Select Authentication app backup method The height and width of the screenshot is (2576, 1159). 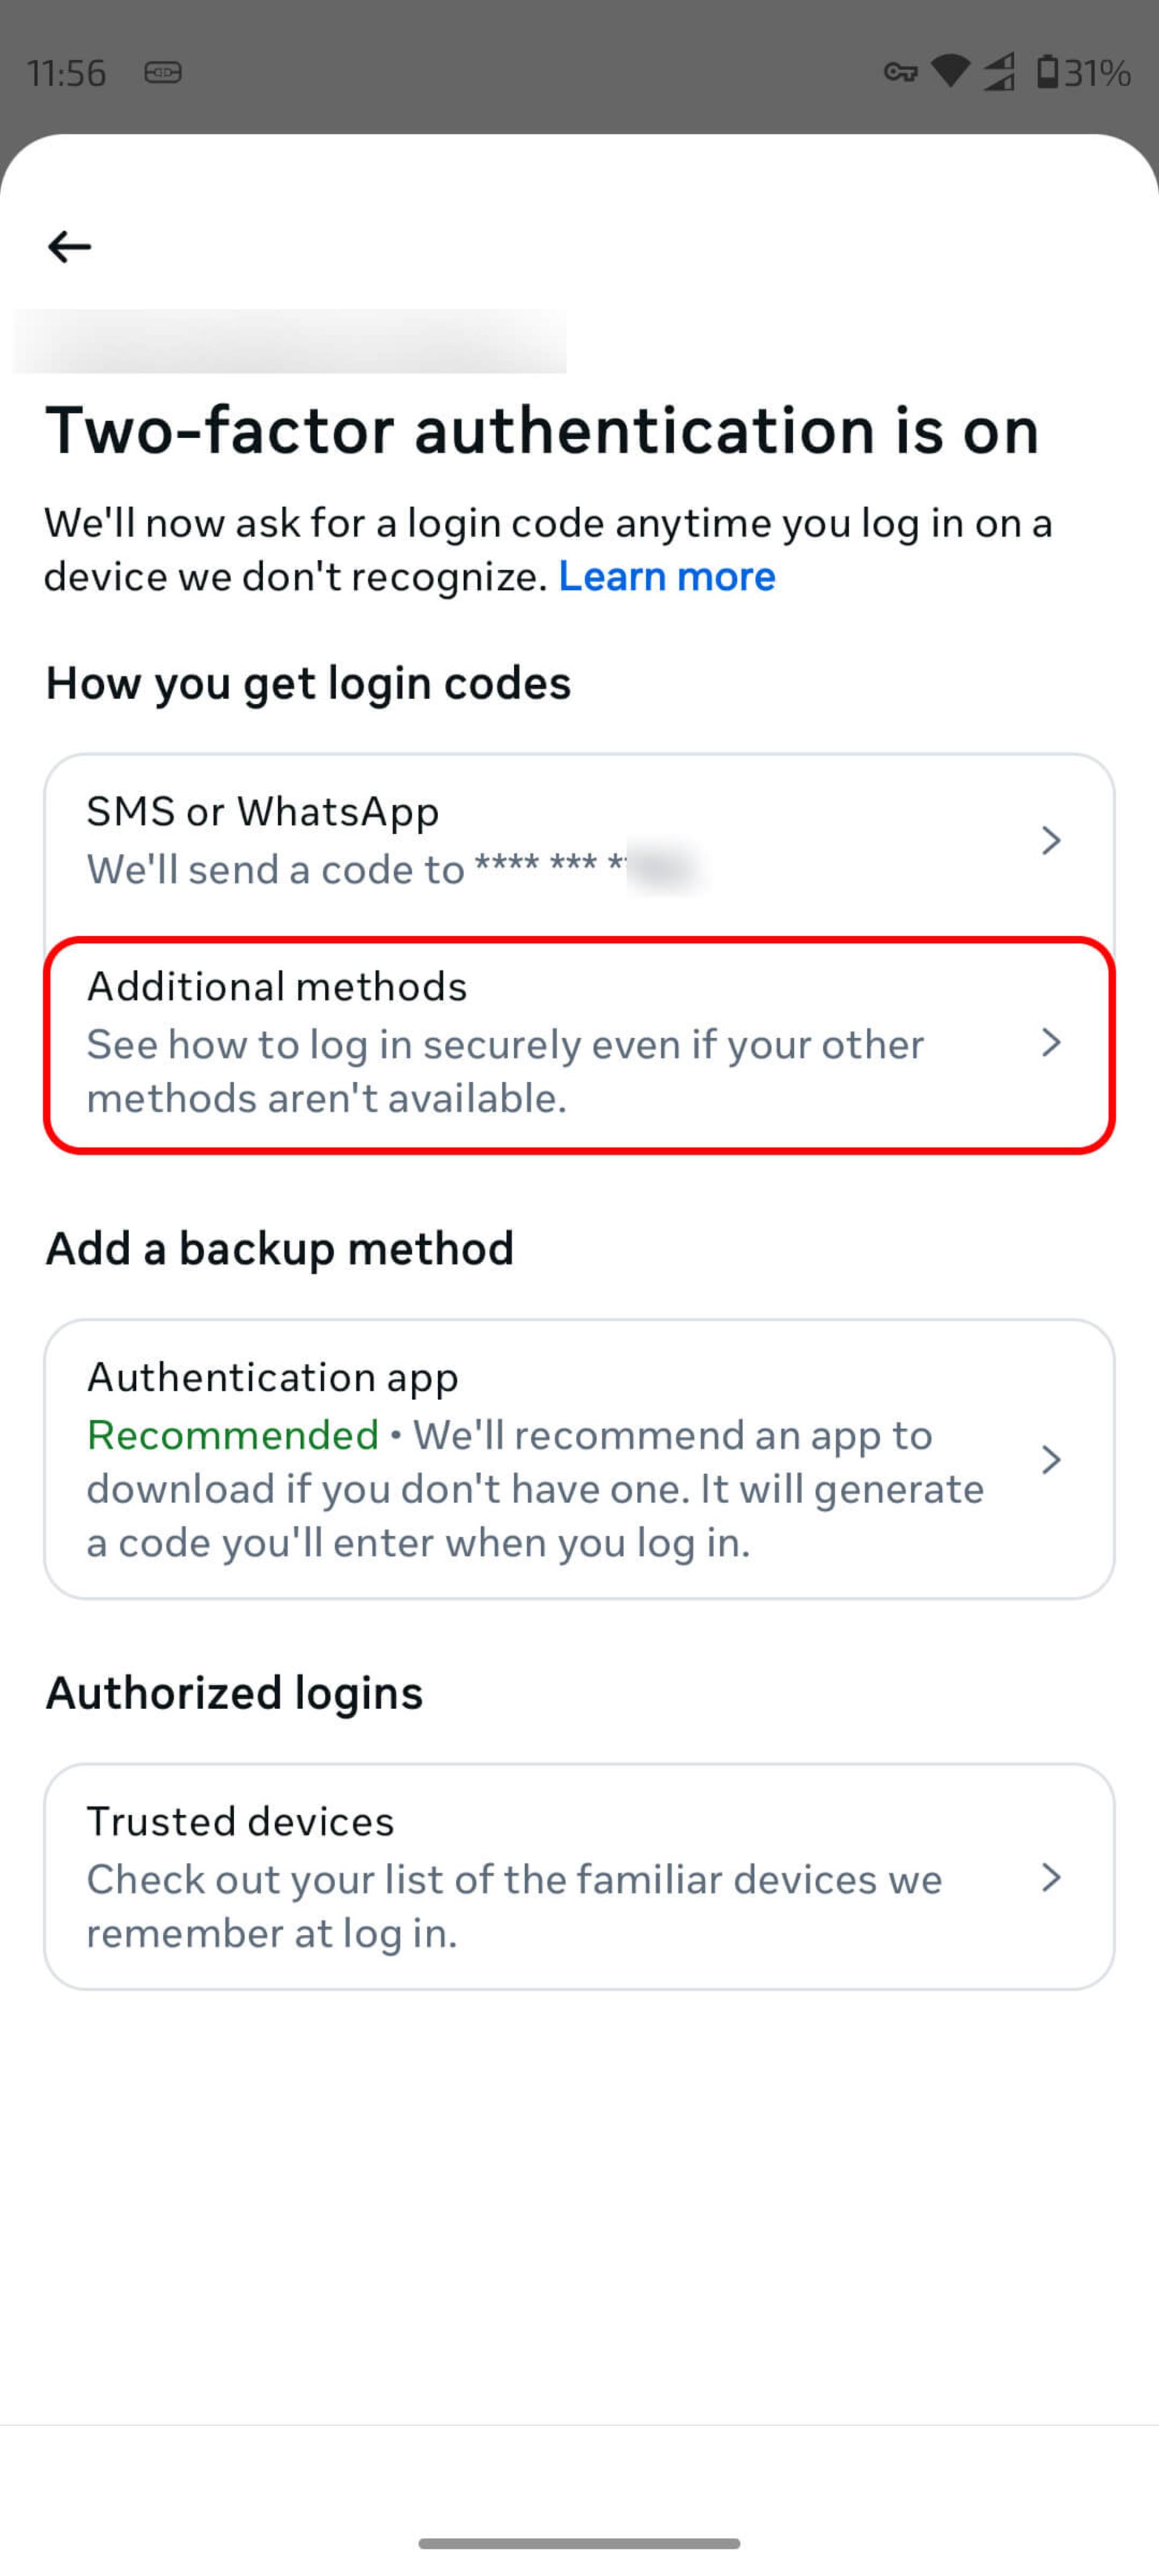pyautogui.click(x=579, y=1459)
